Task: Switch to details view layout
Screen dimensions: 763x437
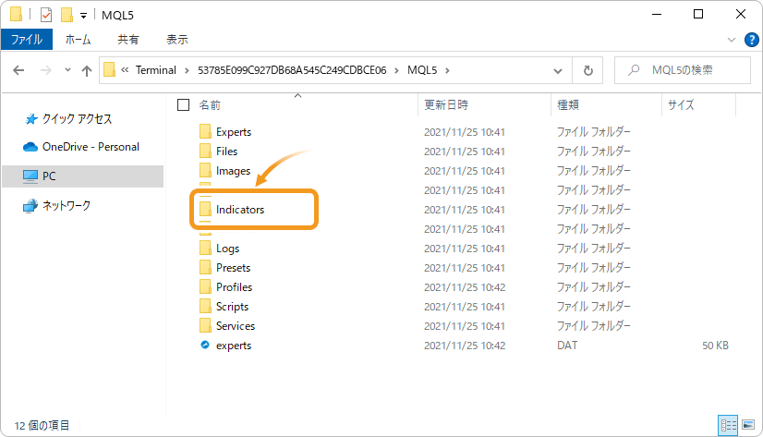Action: [728, 425]
